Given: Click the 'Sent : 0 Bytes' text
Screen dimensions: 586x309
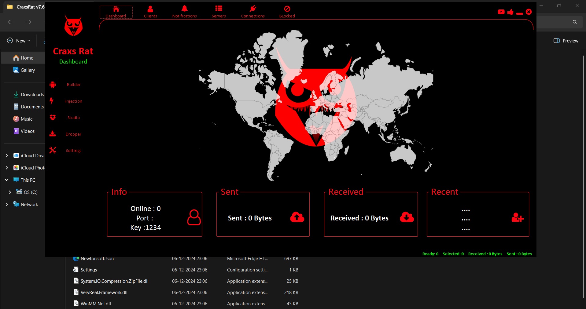Looking at the screenshot, I should (x=250, y=218).
